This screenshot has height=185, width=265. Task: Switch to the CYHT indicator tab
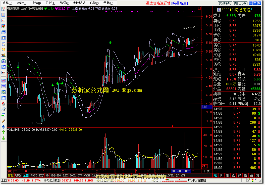tap(87, 175)
